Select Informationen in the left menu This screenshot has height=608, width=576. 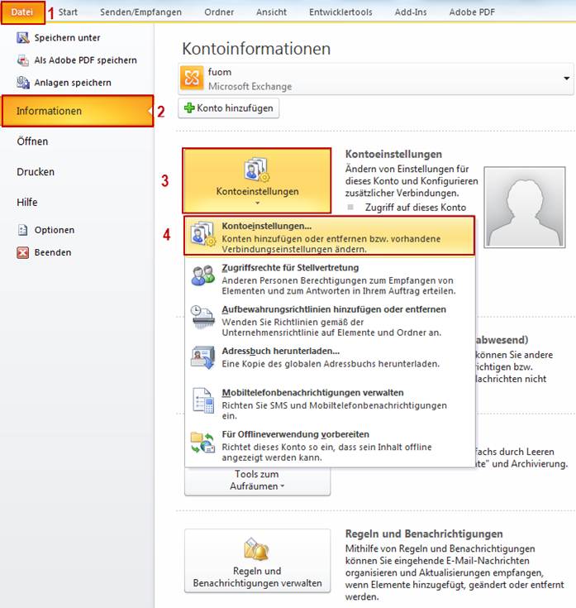(x=77, y=111)
